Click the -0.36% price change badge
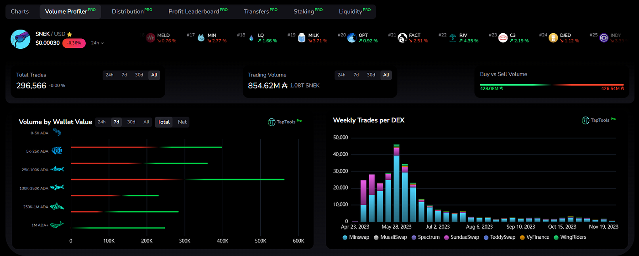This screenshot has height=256, width=639. click(x=74, y=43)
